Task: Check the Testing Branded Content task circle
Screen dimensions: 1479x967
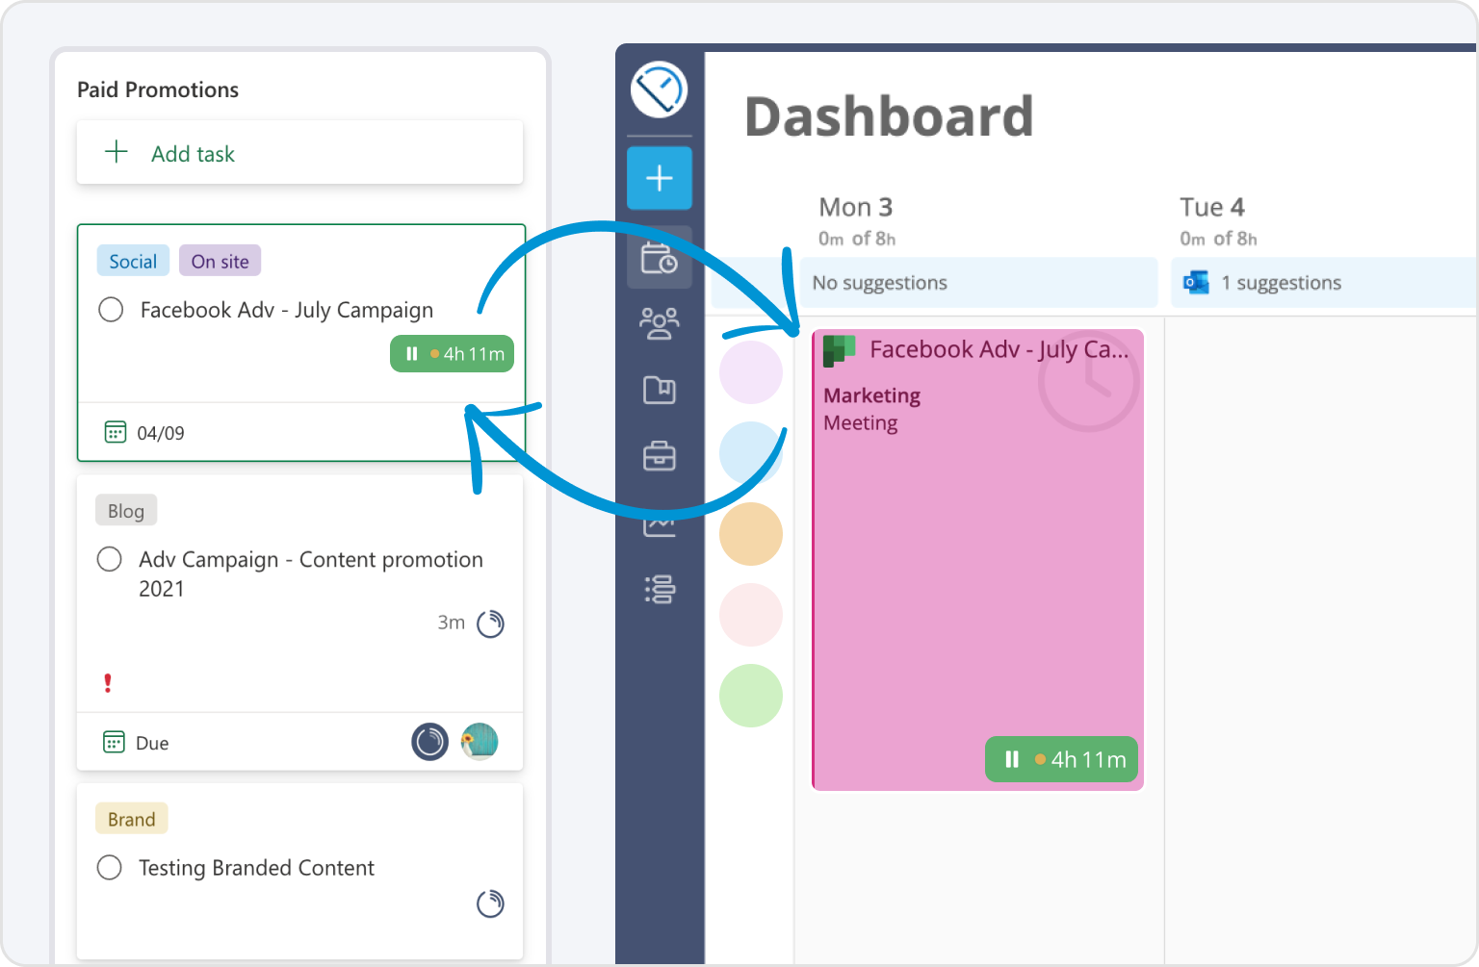Action: pyautogui.click(x=109, y=867)
